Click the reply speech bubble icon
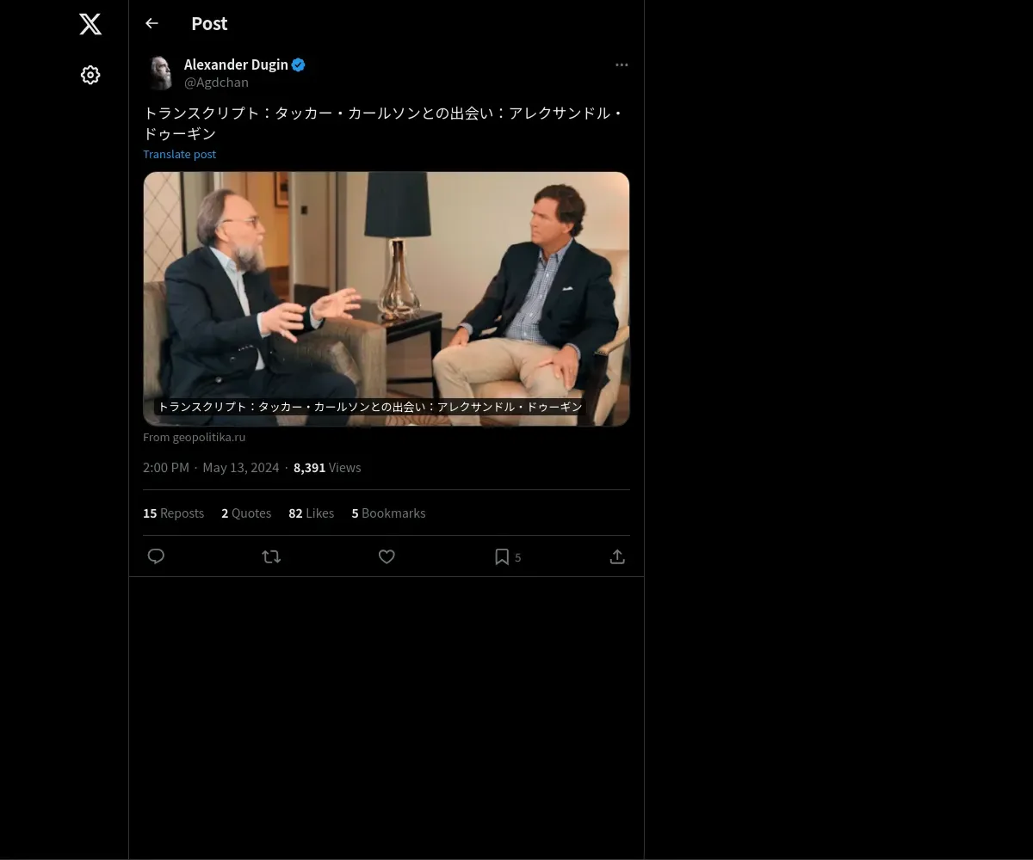The image size is (1033, 860). click(x=156, y=556)
